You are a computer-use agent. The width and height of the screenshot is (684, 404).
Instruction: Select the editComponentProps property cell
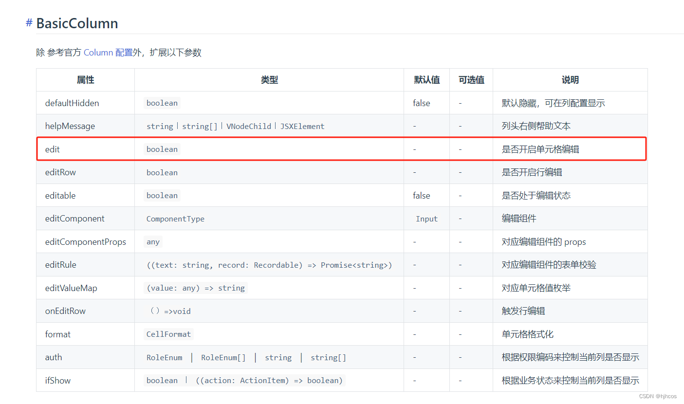point(86,242)
